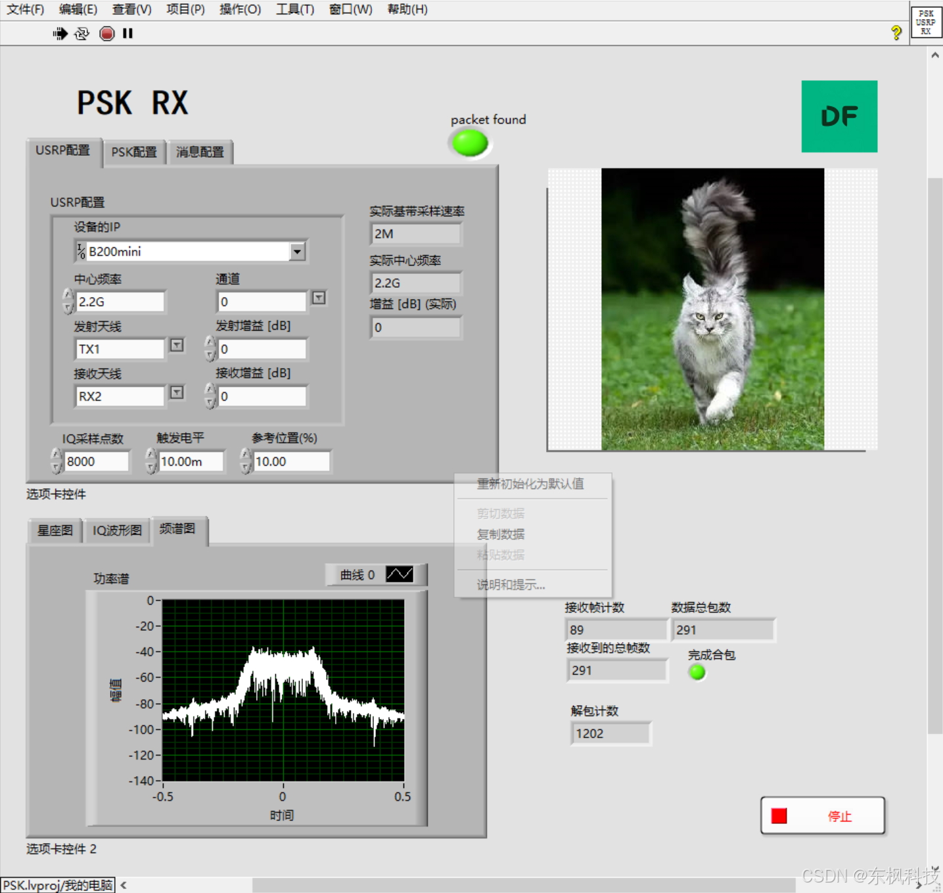Click the curve 0 plot legend icon
Image resolution: width=943 pixels, height=893 pixels.
pyautogui.click(x=400, y=574)
